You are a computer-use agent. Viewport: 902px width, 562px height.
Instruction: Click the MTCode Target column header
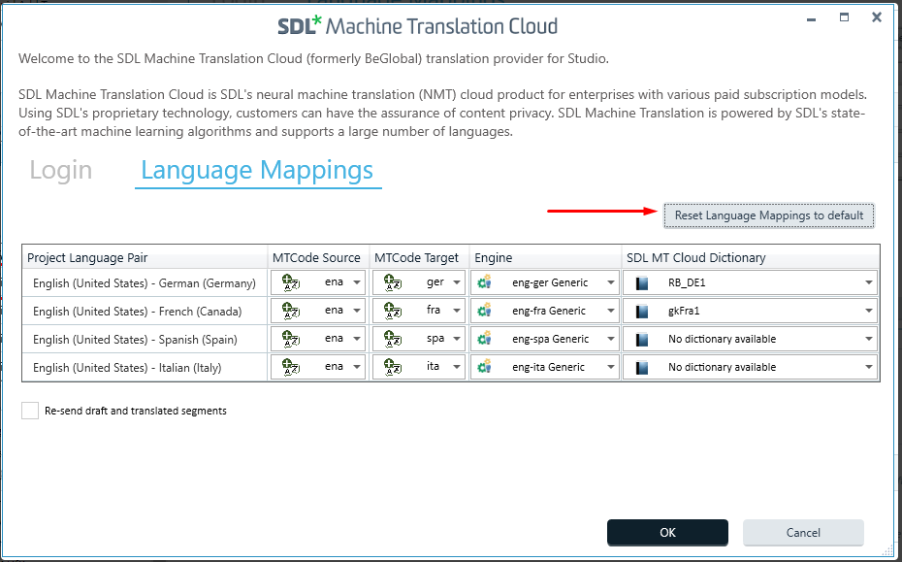[419, 257]
